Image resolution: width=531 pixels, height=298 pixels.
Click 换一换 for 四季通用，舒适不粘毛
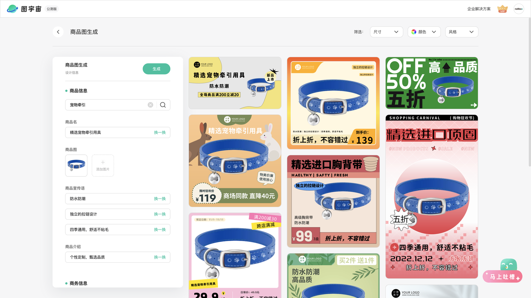[x=160, y=230]
